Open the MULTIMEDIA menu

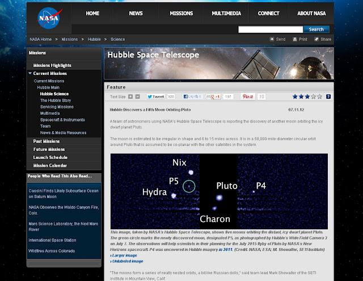pos(226,14)
